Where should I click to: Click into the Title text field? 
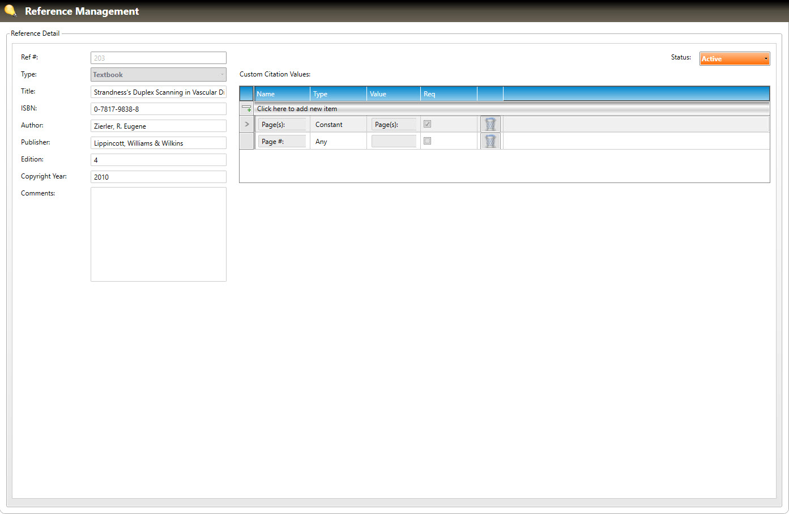click(x=159, y=92)
